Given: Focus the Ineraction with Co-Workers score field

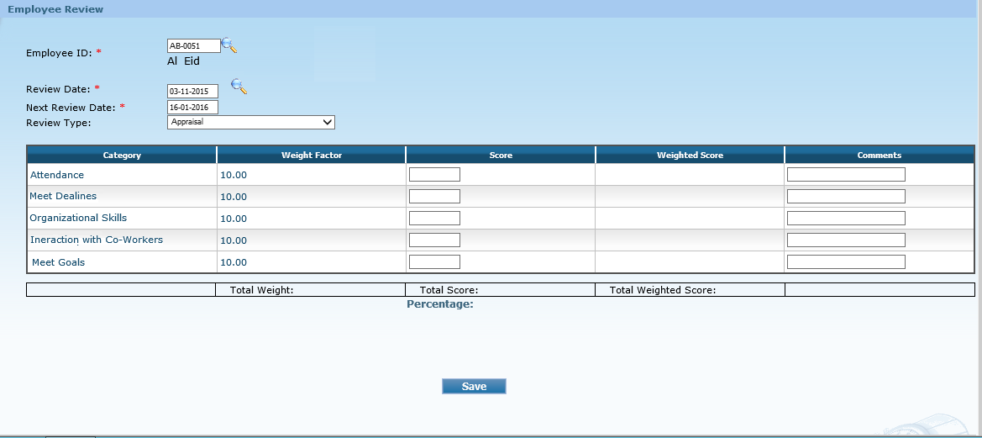Looking at the screenshot, I should click(434, 240).
